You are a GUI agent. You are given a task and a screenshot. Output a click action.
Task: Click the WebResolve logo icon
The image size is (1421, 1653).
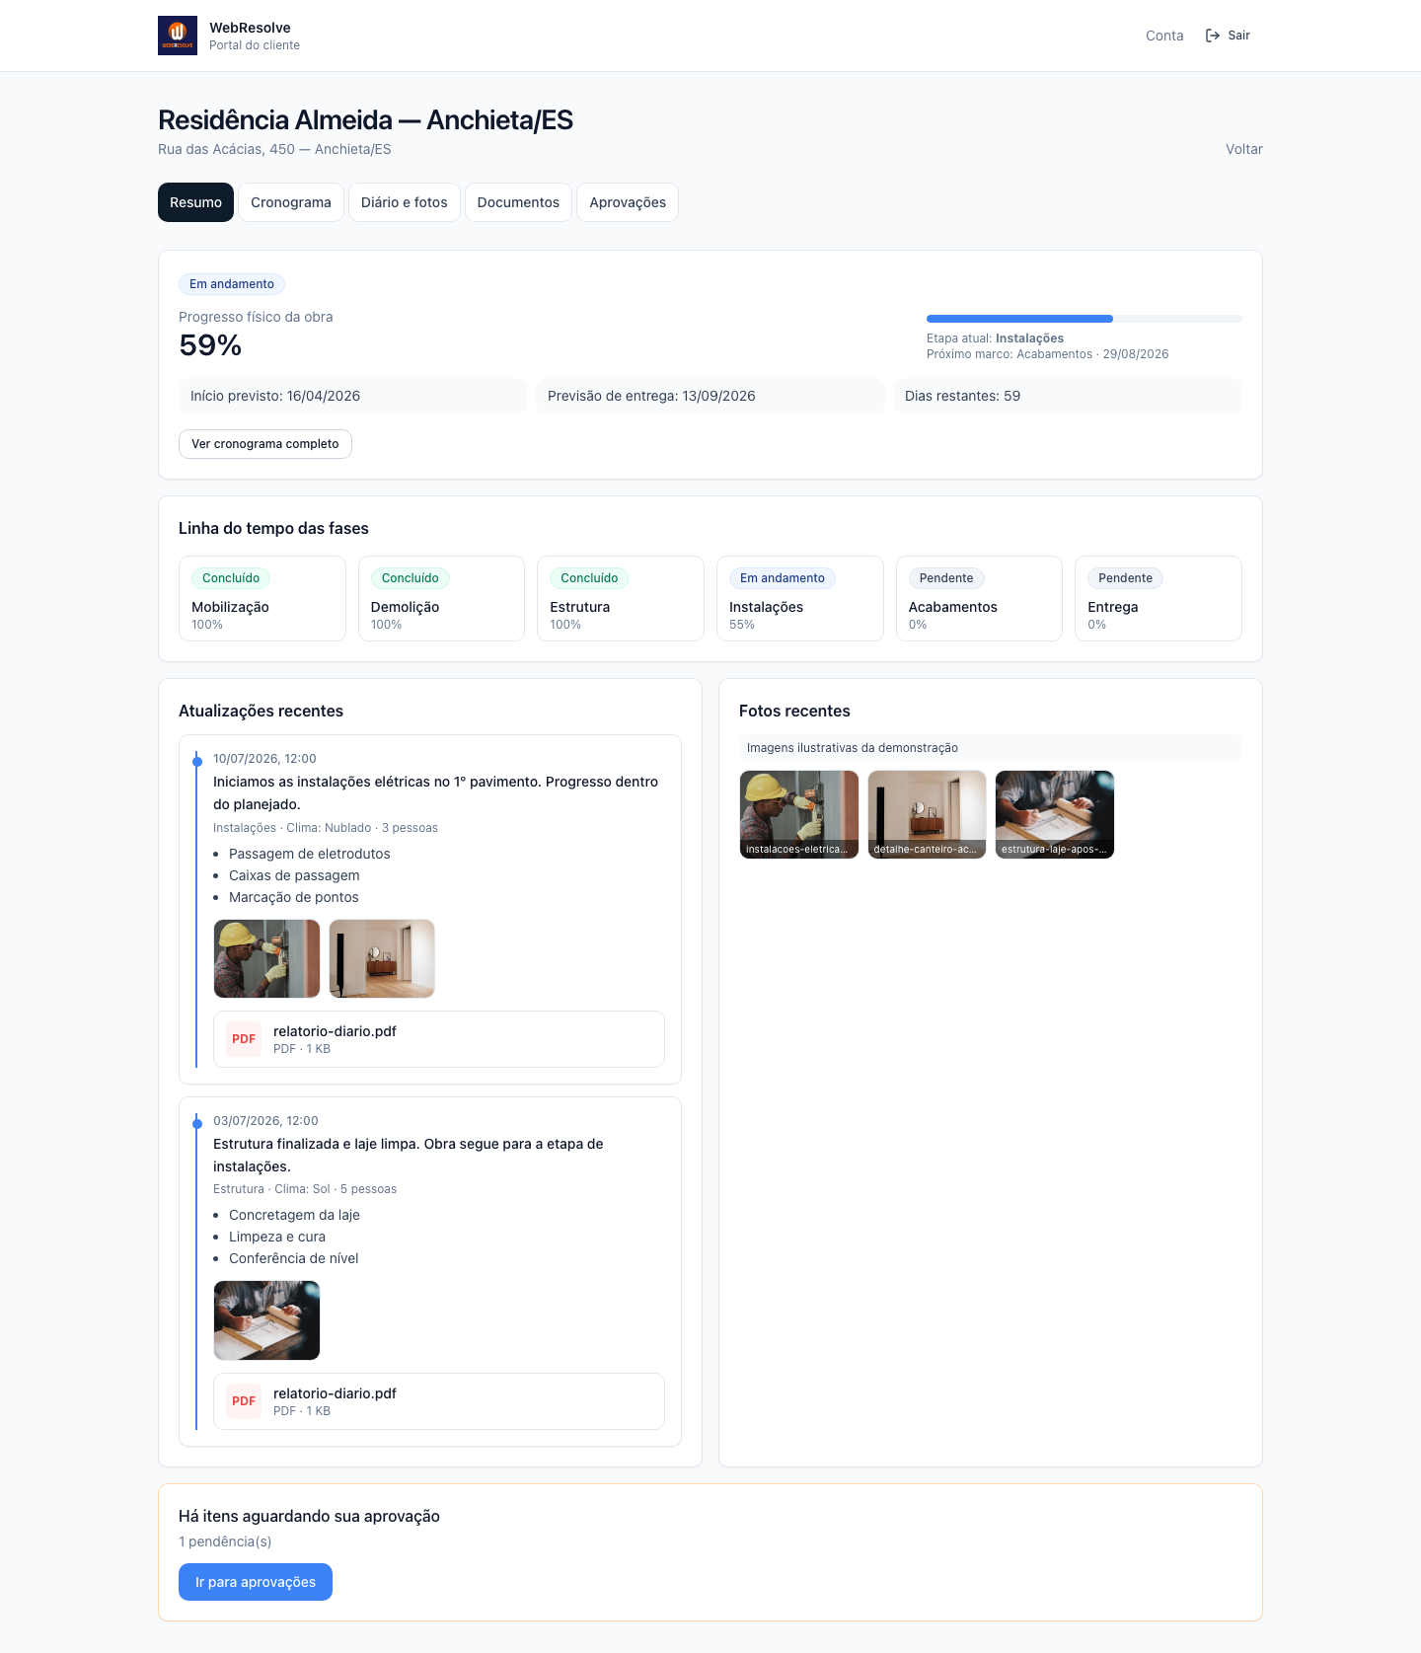pyautogui.click(x=178, y=36)
